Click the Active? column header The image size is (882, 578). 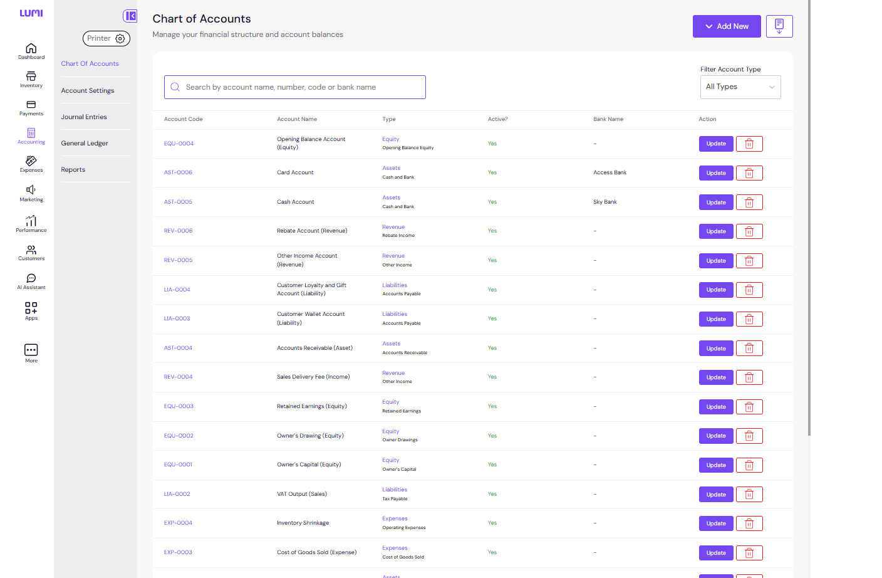click(x=497, y=119)
